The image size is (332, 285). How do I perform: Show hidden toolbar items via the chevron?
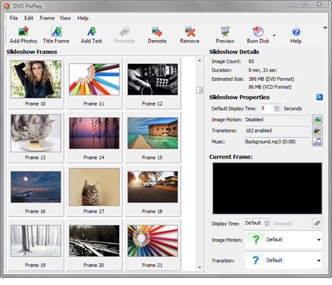tap(325, 28)
